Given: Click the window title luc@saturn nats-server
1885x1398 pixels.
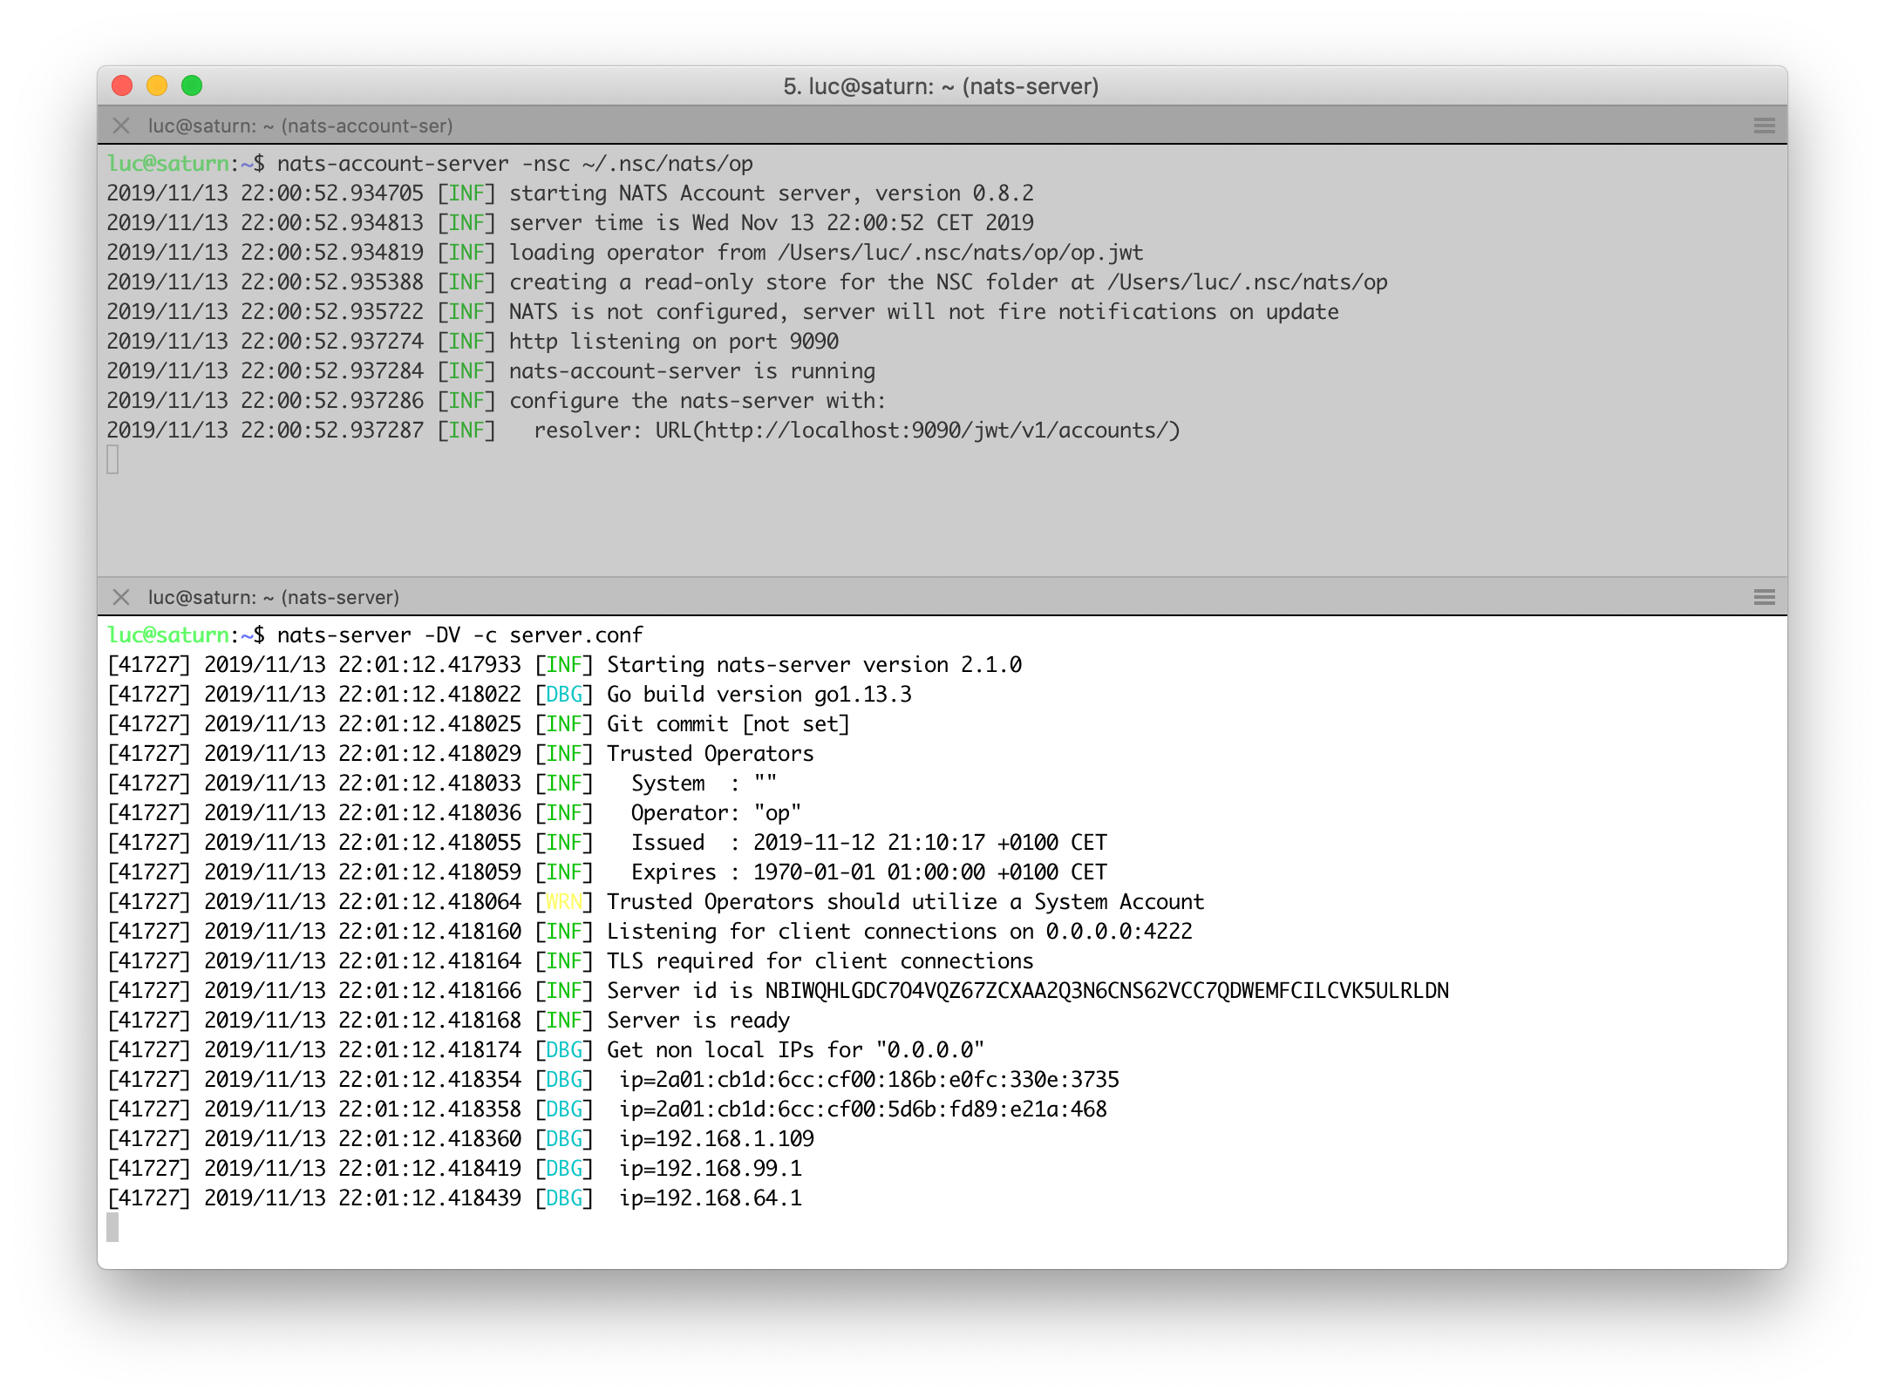Looking at the screenshot, I should (x=941, y=86).
